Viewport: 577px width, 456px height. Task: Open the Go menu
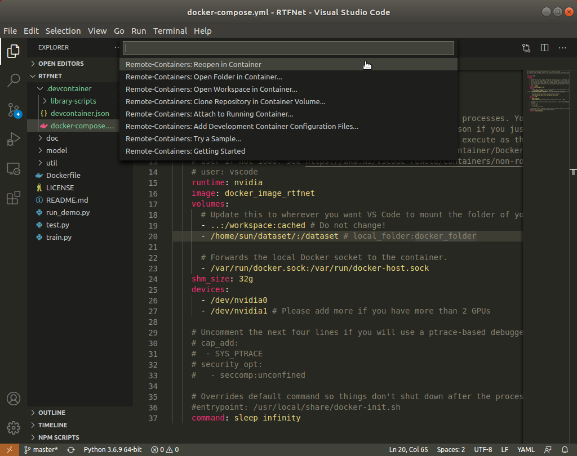[119, 31]
